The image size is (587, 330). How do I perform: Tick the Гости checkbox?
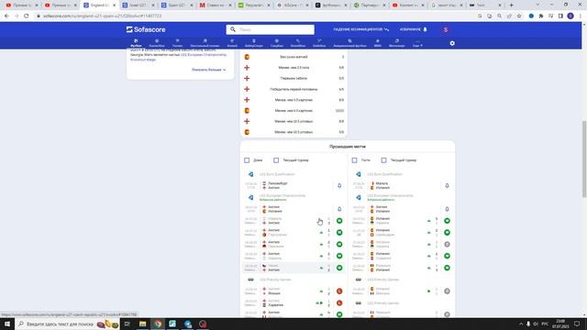[x=354, y=160]
